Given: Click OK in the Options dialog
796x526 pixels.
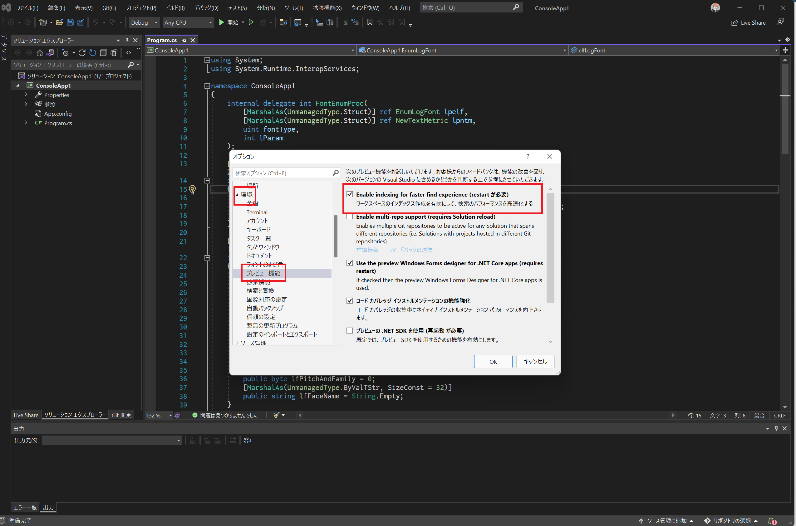Looking at the screenshot, I should tap(493, 362).
